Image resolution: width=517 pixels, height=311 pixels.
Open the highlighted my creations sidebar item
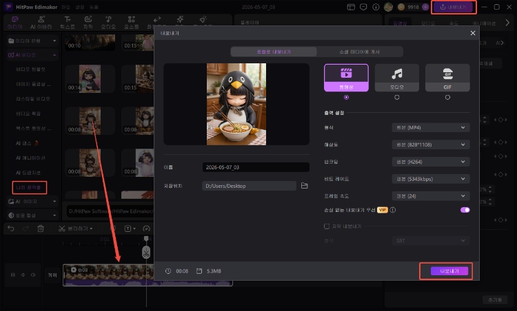pos(29,188)
